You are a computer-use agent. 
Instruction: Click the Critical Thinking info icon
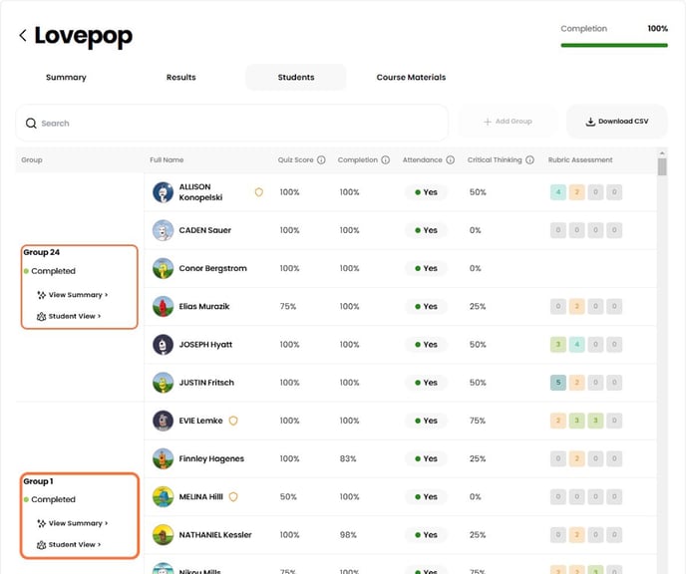pyautogui.click(x=530, y=159)
